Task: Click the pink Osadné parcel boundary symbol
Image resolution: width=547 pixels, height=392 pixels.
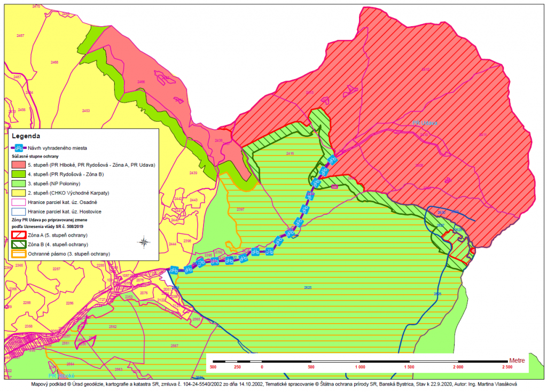Action: pos(18,202)
